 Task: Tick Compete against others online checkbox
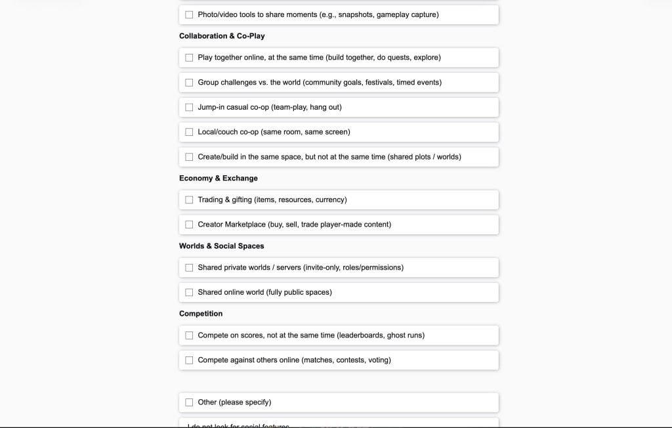[x=189, y=360]
